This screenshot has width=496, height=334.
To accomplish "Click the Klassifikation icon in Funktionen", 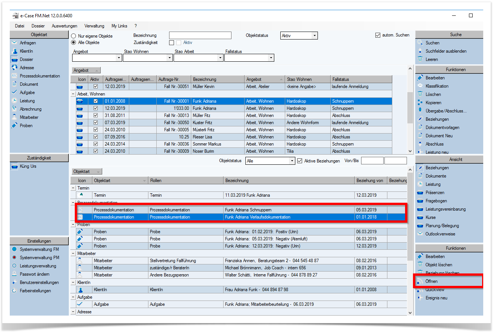I will (x=420, y=86).
